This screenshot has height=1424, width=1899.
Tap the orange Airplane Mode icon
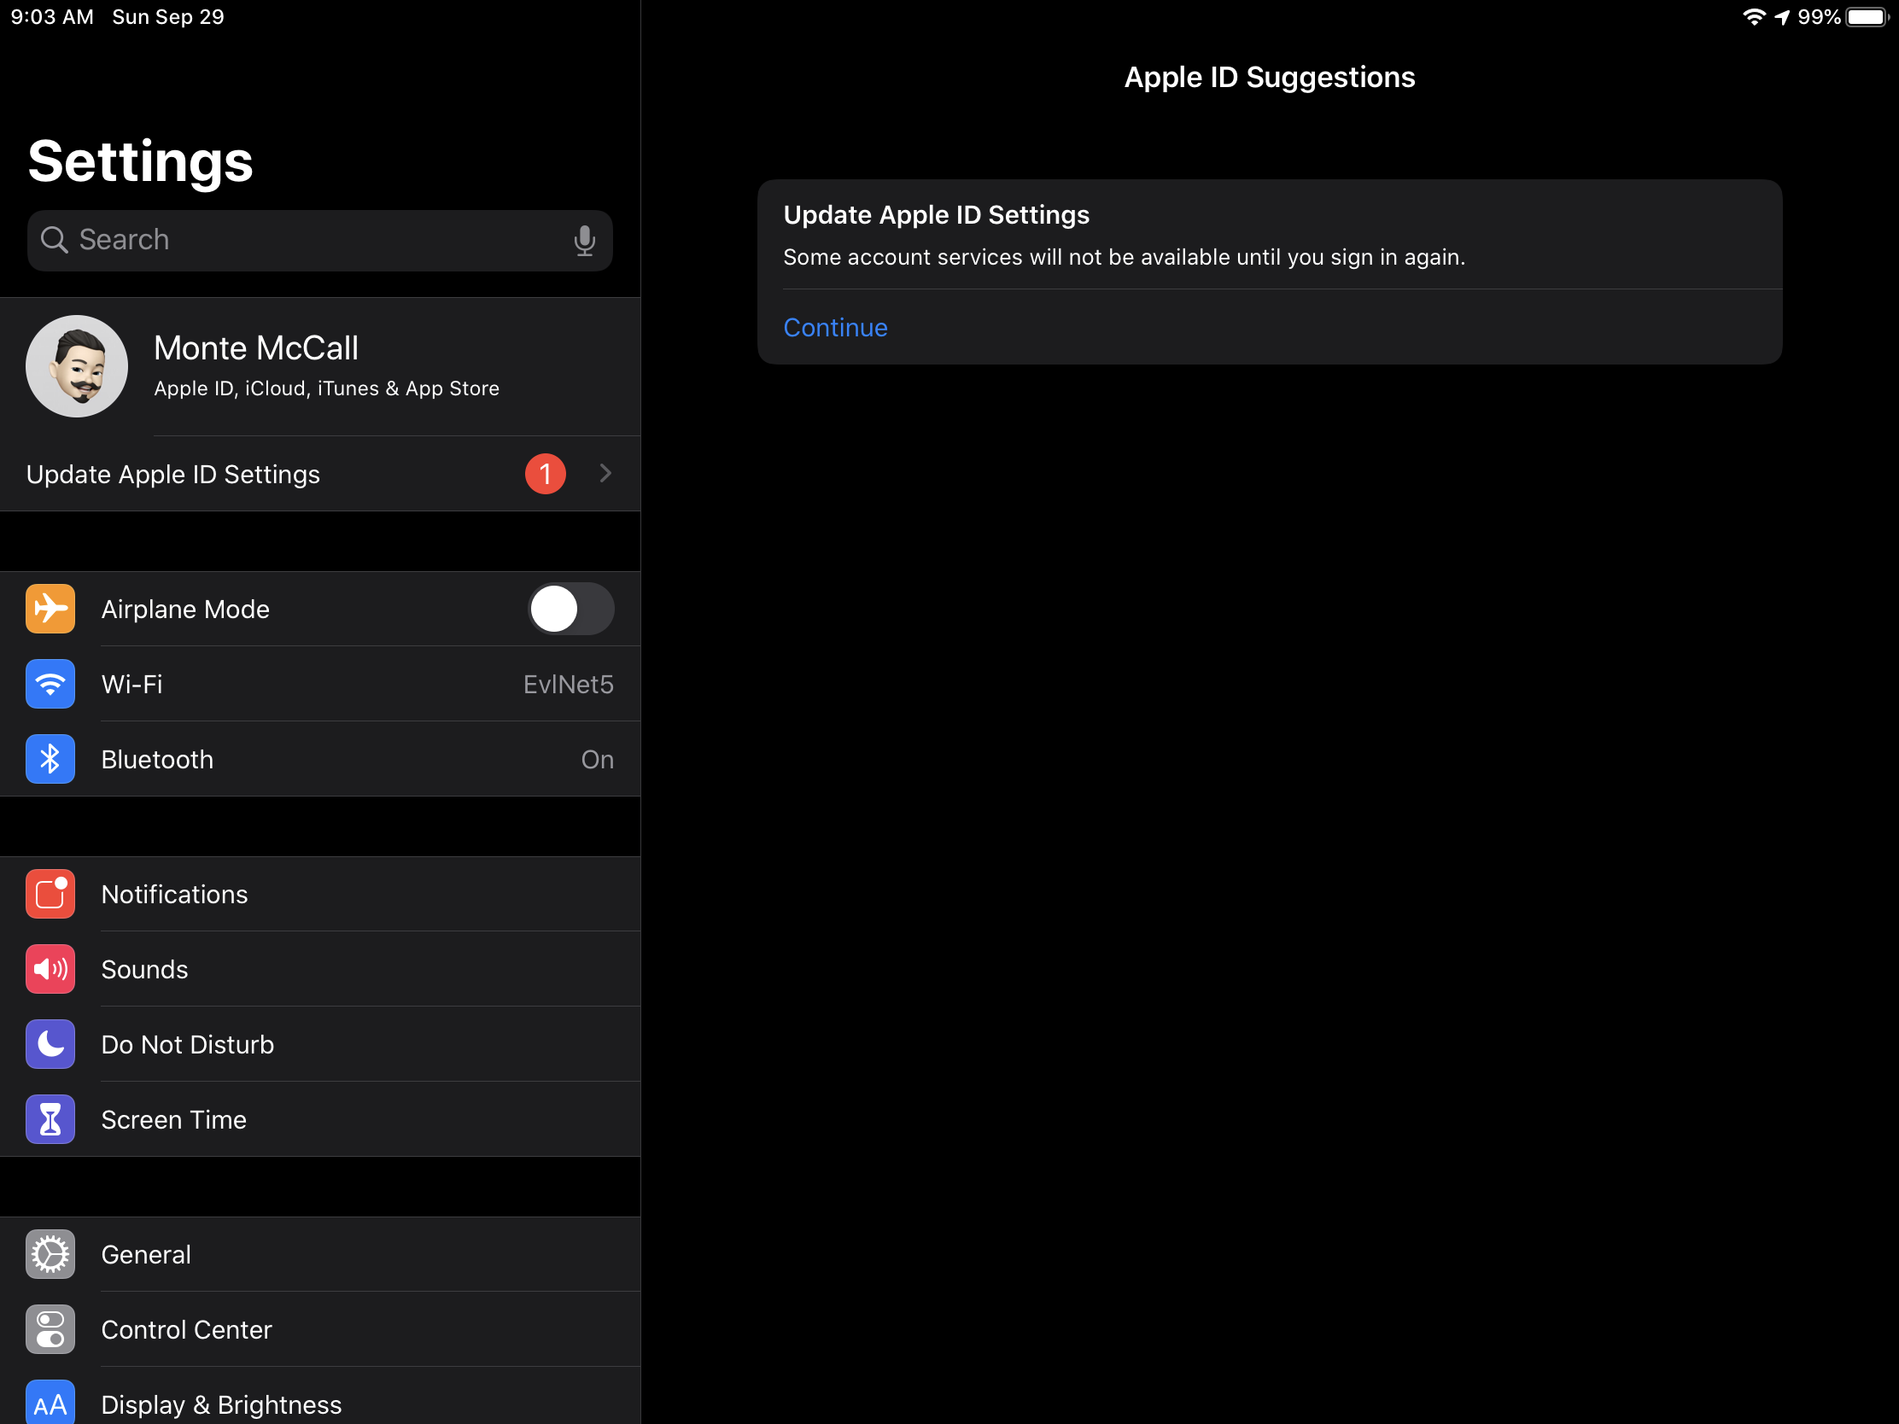pyautogui.click(x=50, y=609)
